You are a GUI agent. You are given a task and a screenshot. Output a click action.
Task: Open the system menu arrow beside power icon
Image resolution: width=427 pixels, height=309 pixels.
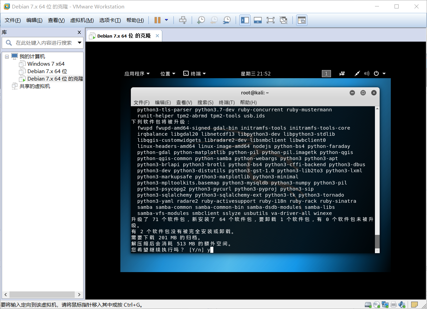click(384, 74)
